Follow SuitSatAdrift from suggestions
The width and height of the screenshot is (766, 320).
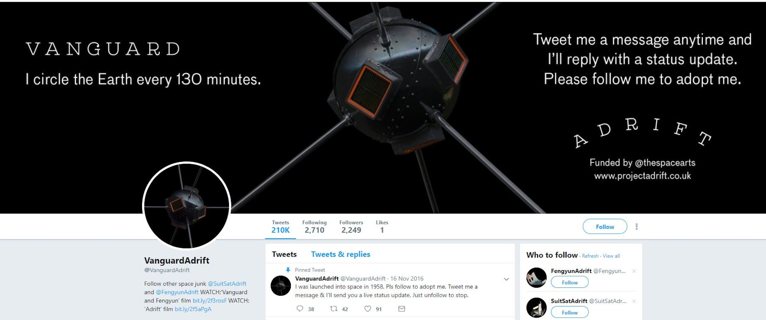(x=570, y=312)
